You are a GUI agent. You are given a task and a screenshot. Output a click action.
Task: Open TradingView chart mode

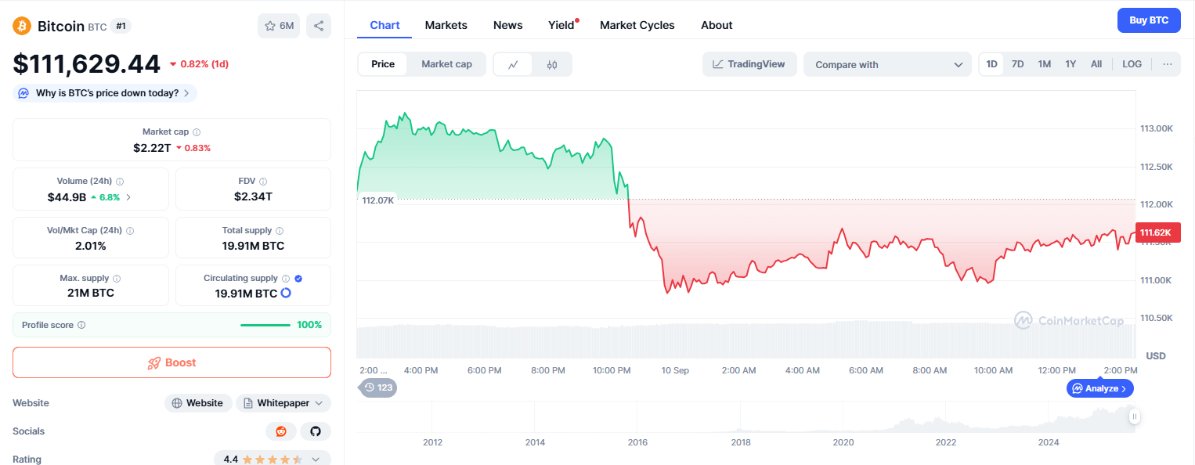tap(749, 64)
